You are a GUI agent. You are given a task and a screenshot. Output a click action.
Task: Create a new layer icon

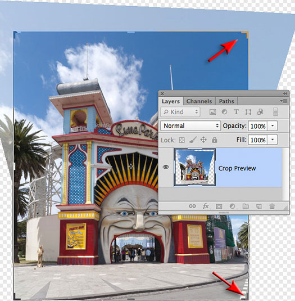[x=259, y=206]
